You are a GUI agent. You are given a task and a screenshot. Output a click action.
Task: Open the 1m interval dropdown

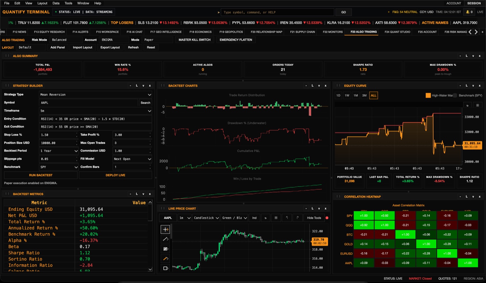pyautogui.click(x=185, y=218)
